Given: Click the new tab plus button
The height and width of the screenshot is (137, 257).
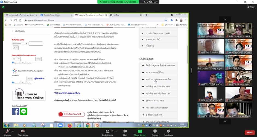Looking at the screenshot, I should click(x=146, y=15).
